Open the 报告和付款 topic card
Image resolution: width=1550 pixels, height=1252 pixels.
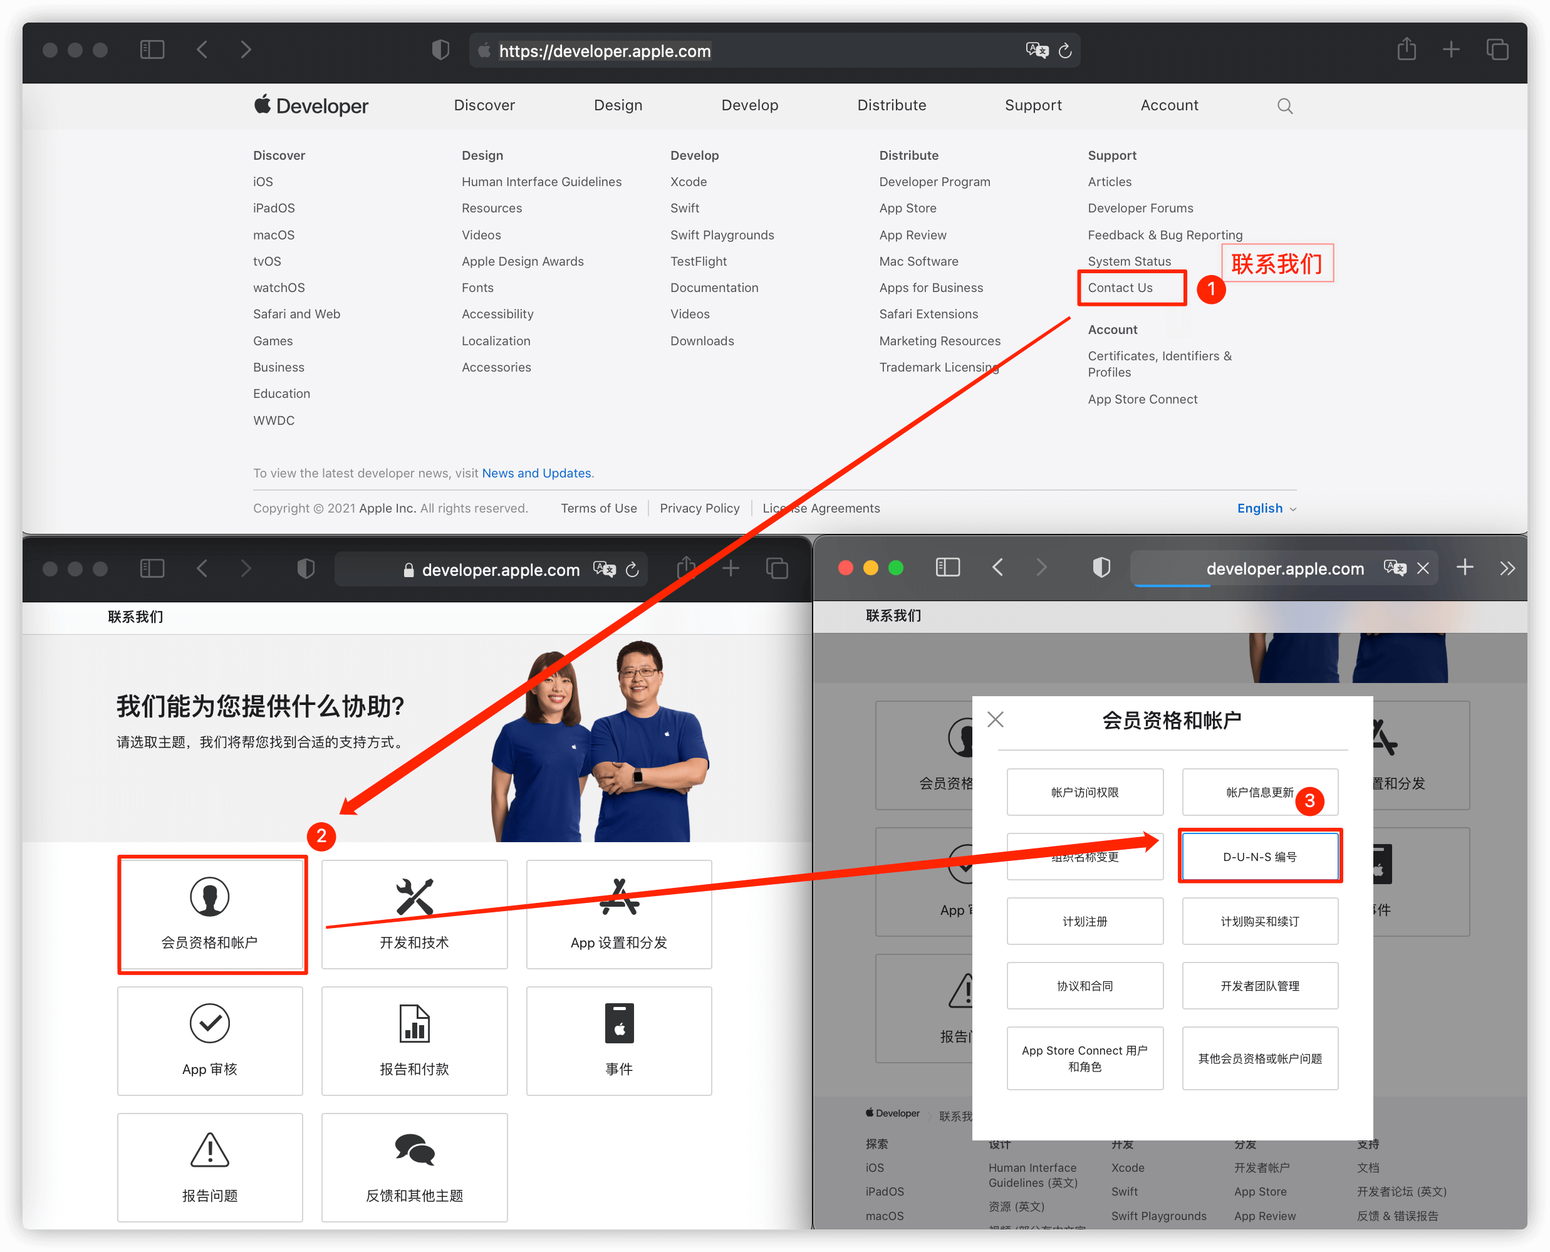[x=414, y=1041]
